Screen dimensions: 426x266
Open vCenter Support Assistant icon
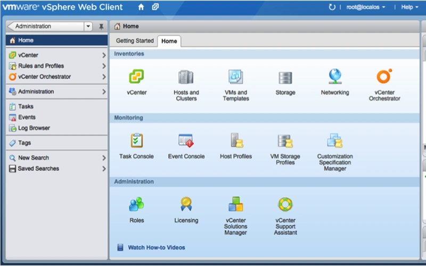(x=285, y=204)
